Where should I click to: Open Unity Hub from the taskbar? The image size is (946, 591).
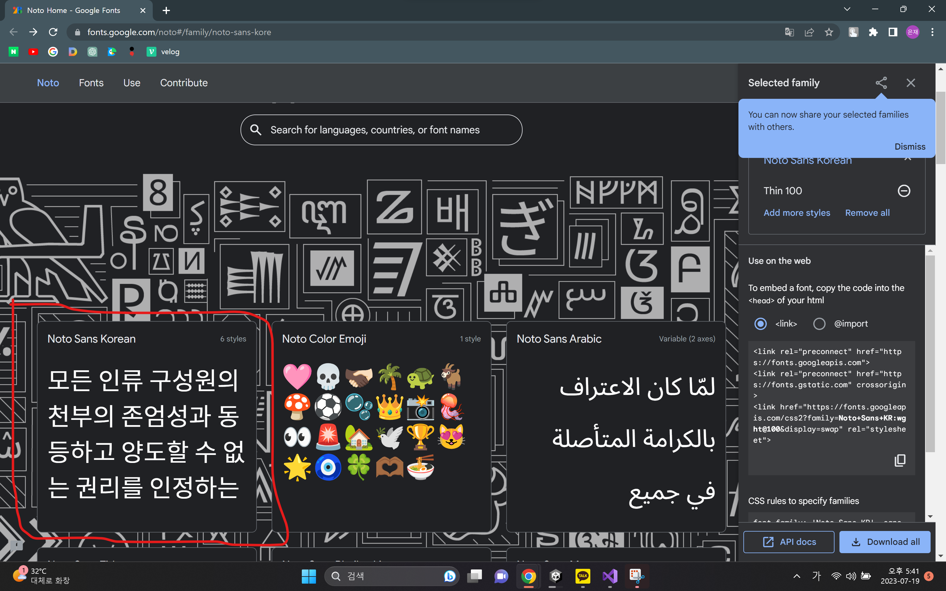click(x=556, y=576)
